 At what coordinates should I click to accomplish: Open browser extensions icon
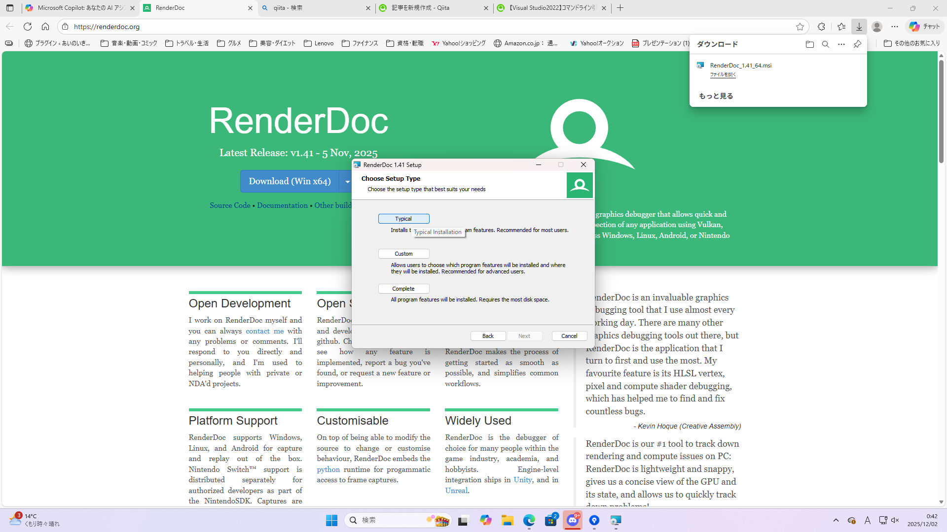pos(821,27)
